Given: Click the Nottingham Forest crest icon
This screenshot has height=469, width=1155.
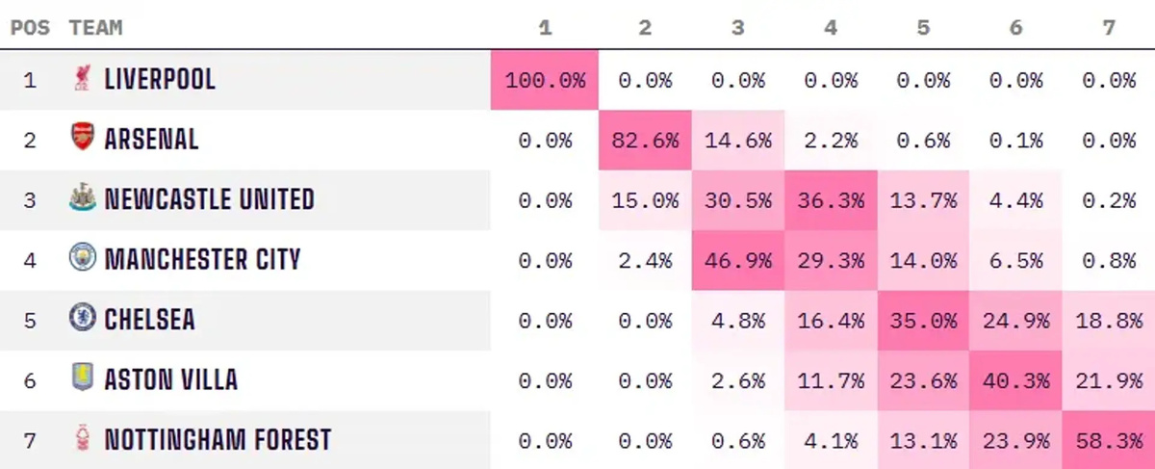Looking at the screenshot, I should 83,439.
